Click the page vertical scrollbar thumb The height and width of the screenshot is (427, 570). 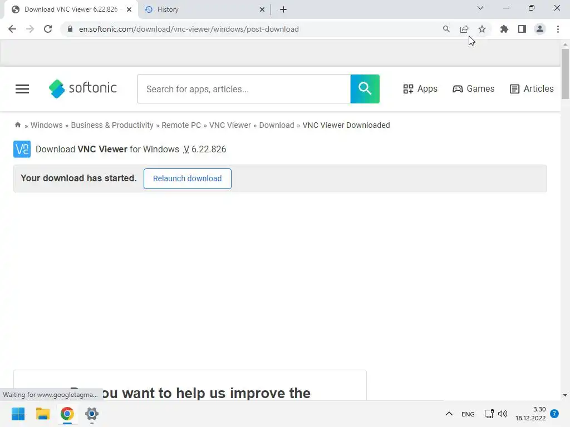pyautogui.click(x=565, y=74)
